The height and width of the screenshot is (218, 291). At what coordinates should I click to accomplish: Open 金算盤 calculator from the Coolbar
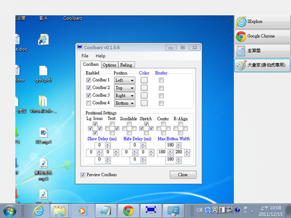coord(262,50)
